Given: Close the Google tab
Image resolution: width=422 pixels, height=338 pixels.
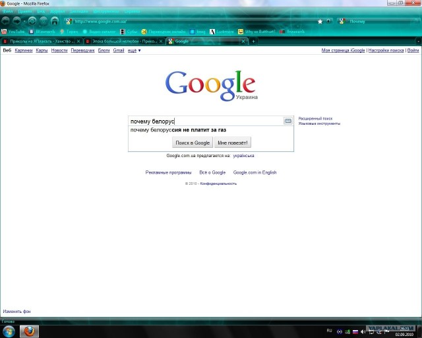Looking at the screenshot, I should coord(243,41).
